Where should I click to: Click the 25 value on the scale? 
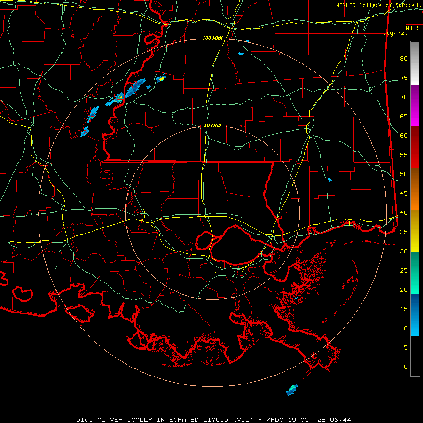coord(404,271)
